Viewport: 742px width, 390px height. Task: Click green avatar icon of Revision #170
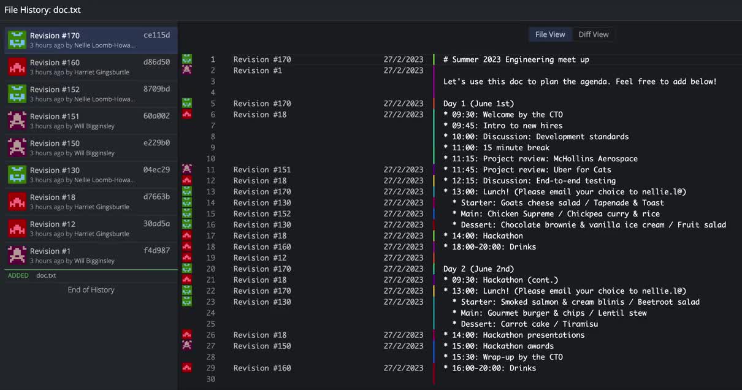[17, 40]
